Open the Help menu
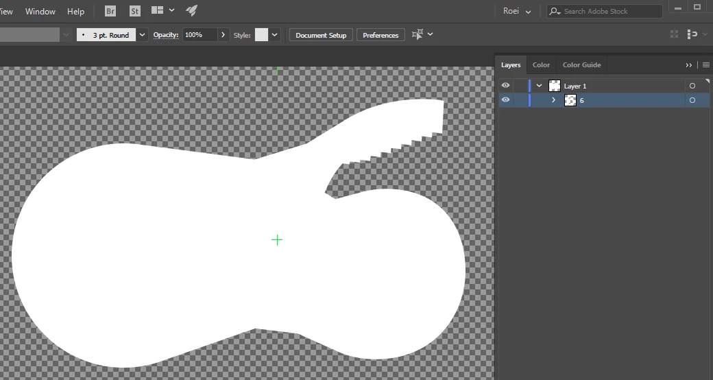The height and width of the screenshot is (380, 713). coord(75,12)
